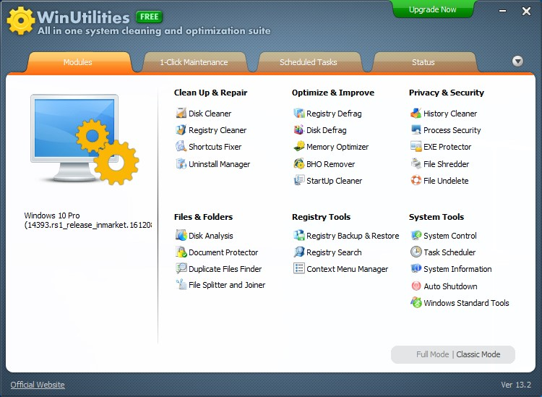
Task: Open Windows Standard Tools icon
Action: [x=416, y=302]
